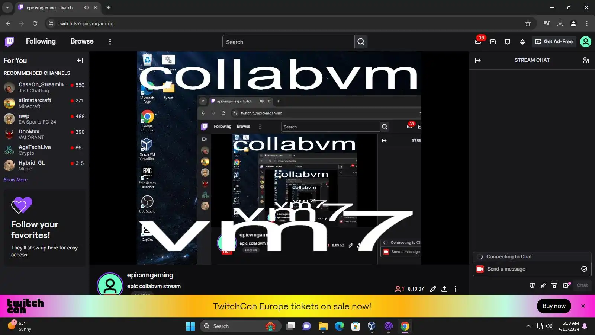Click the Buy now TwitchCon button
Image resolution: width=595 pixels, height=335 pixels.
(x=554, y=306)
